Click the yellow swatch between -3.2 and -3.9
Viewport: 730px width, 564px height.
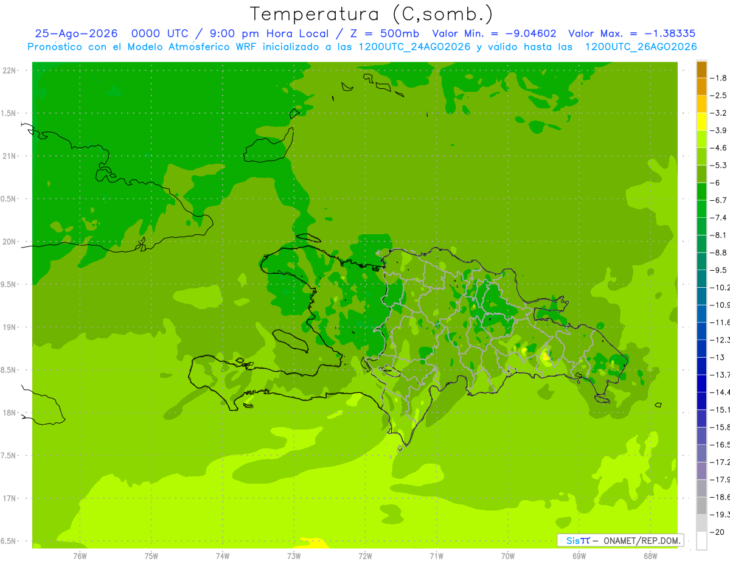[702, 122]
